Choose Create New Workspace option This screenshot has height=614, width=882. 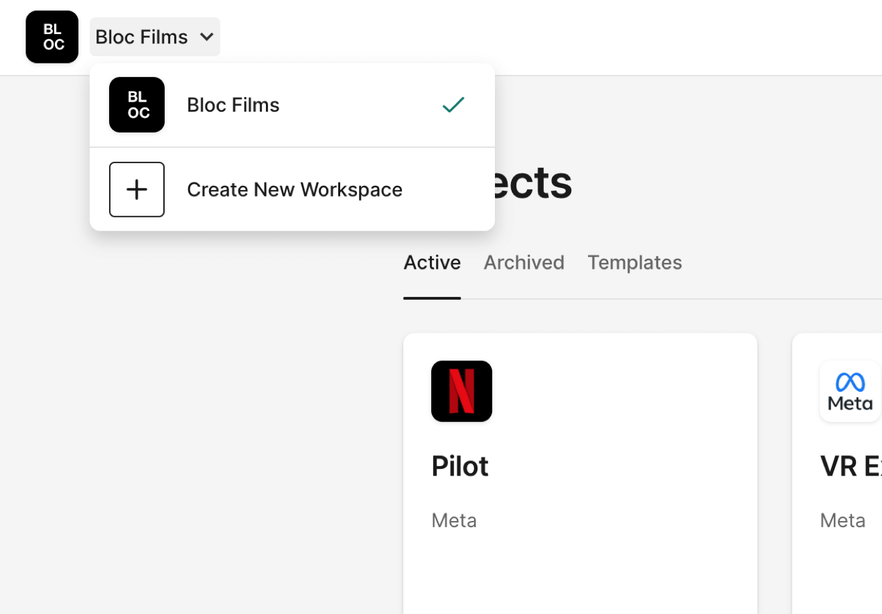pyautogui.click(x=295, y=190)
